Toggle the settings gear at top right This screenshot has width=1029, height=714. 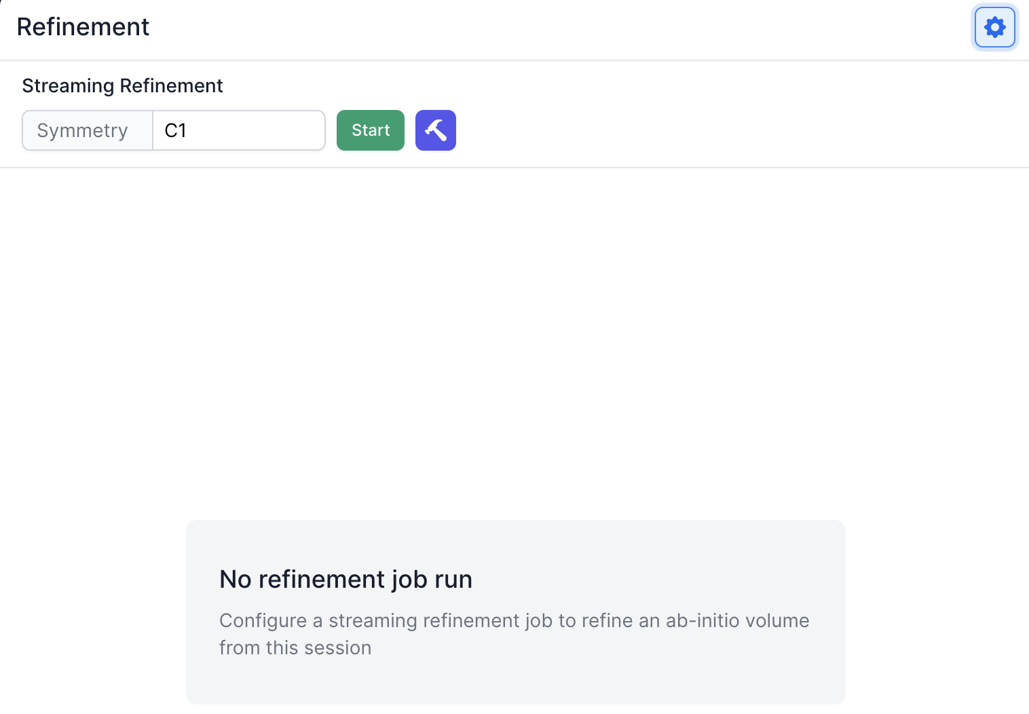(x=994, y=27)
